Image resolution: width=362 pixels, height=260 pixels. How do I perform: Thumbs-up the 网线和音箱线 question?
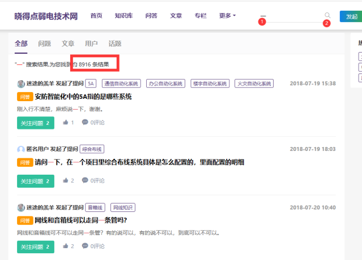[66, 246]
